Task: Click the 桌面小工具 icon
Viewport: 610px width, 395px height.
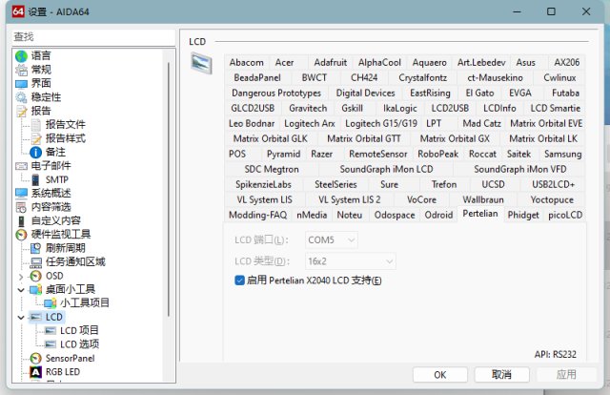Action: tap(36, 289)
